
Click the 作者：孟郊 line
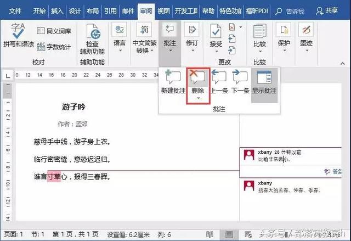click(x=72, y=124)
